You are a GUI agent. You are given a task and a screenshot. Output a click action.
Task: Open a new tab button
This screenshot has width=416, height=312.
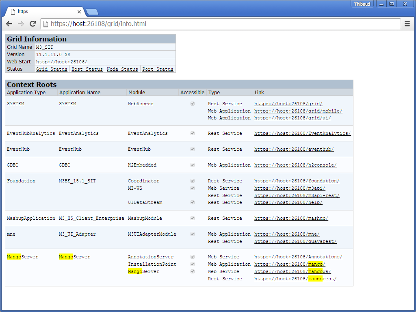click(x=92, y=12)
